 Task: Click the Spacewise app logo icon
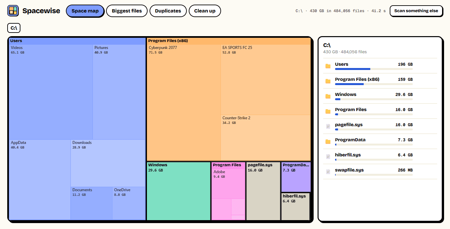click(13, 11)
